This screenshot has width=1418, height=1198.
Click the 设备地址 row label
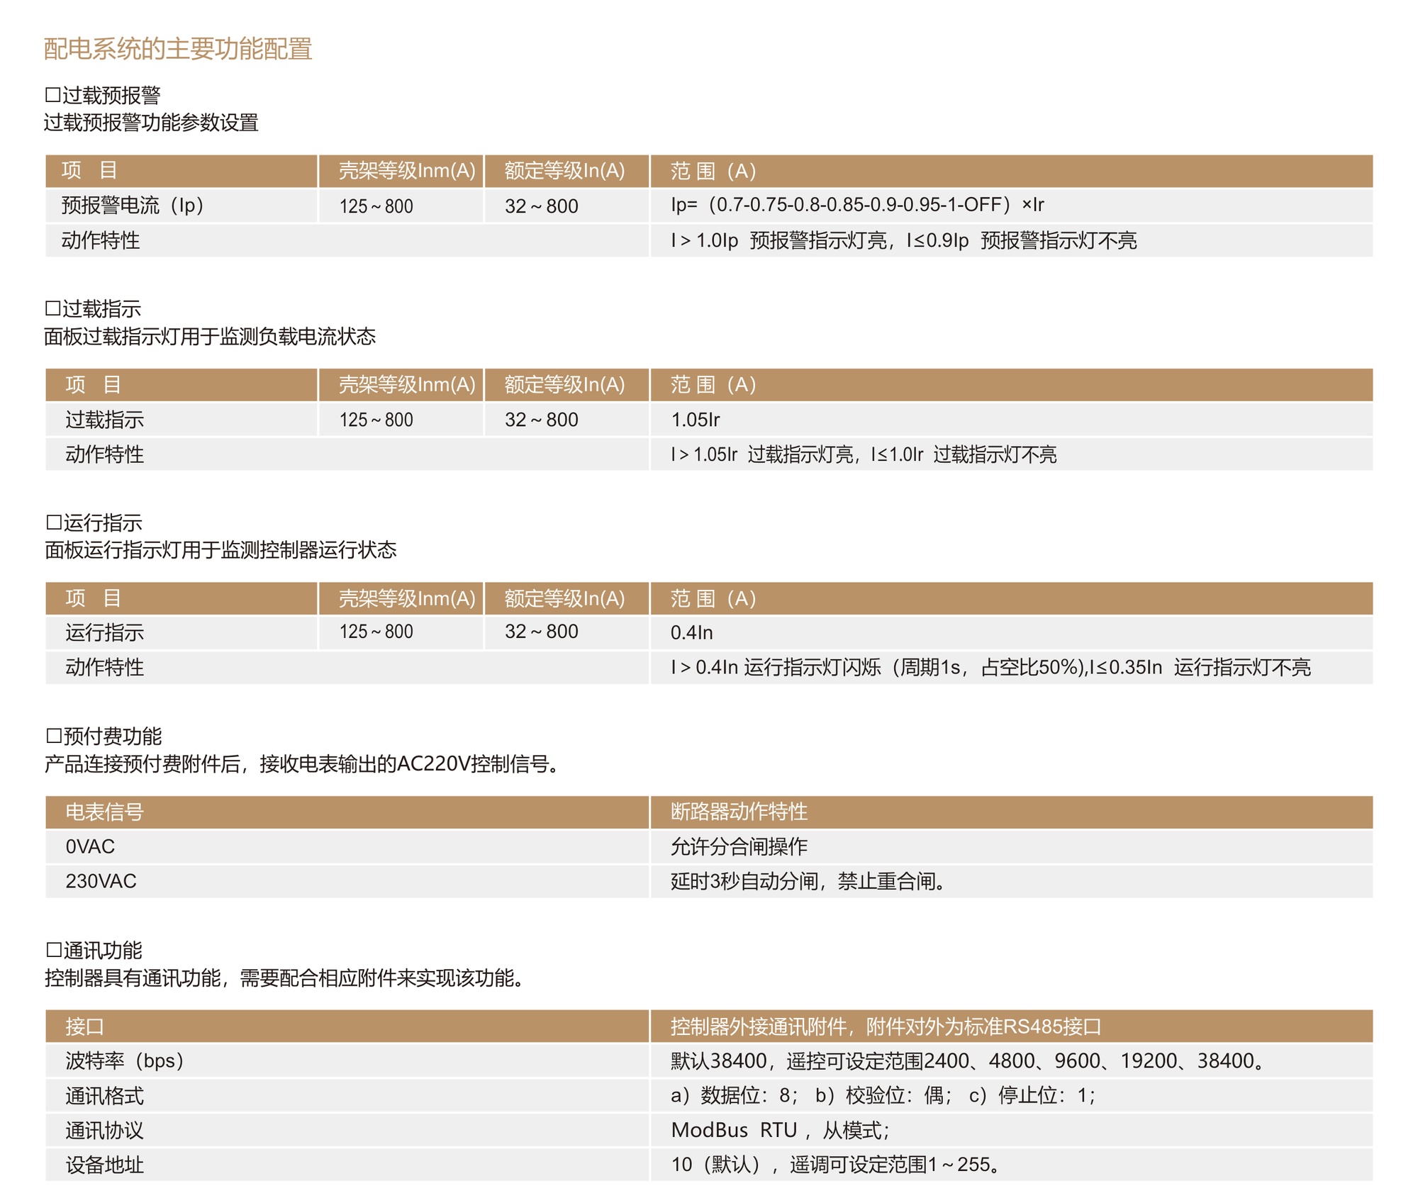tap(104, 1165)
